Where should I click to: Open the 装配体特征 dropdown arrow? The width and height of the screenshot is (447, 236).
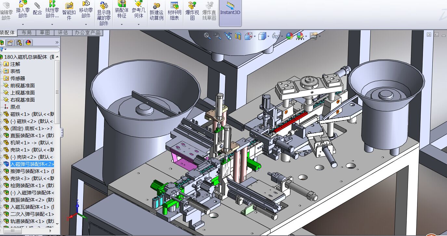[122, 24]
